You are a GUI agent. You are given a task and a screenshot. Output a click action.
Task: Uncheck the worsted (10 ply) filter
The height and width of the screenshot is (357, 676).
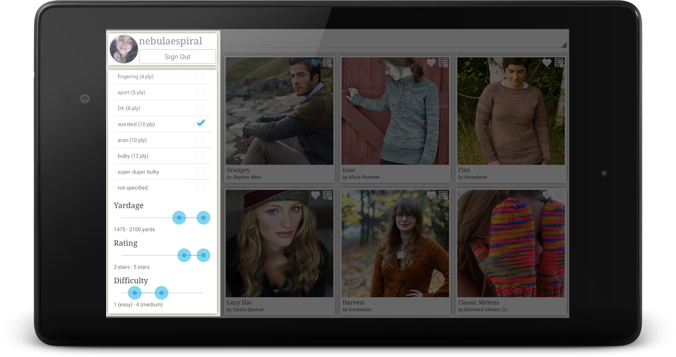[201, 123]
